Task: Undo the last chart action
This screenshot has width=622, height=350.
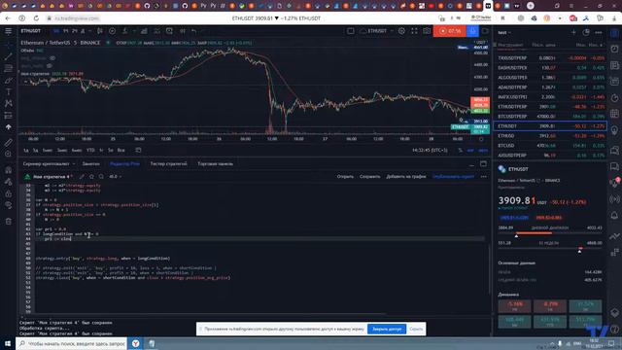Action: click(194, 31)
